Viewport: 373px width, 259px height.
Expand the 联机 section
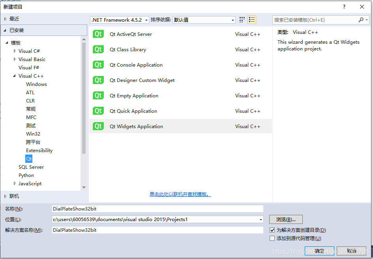5,196
